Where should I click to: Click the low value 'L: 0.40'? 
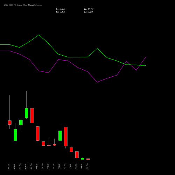89,12
